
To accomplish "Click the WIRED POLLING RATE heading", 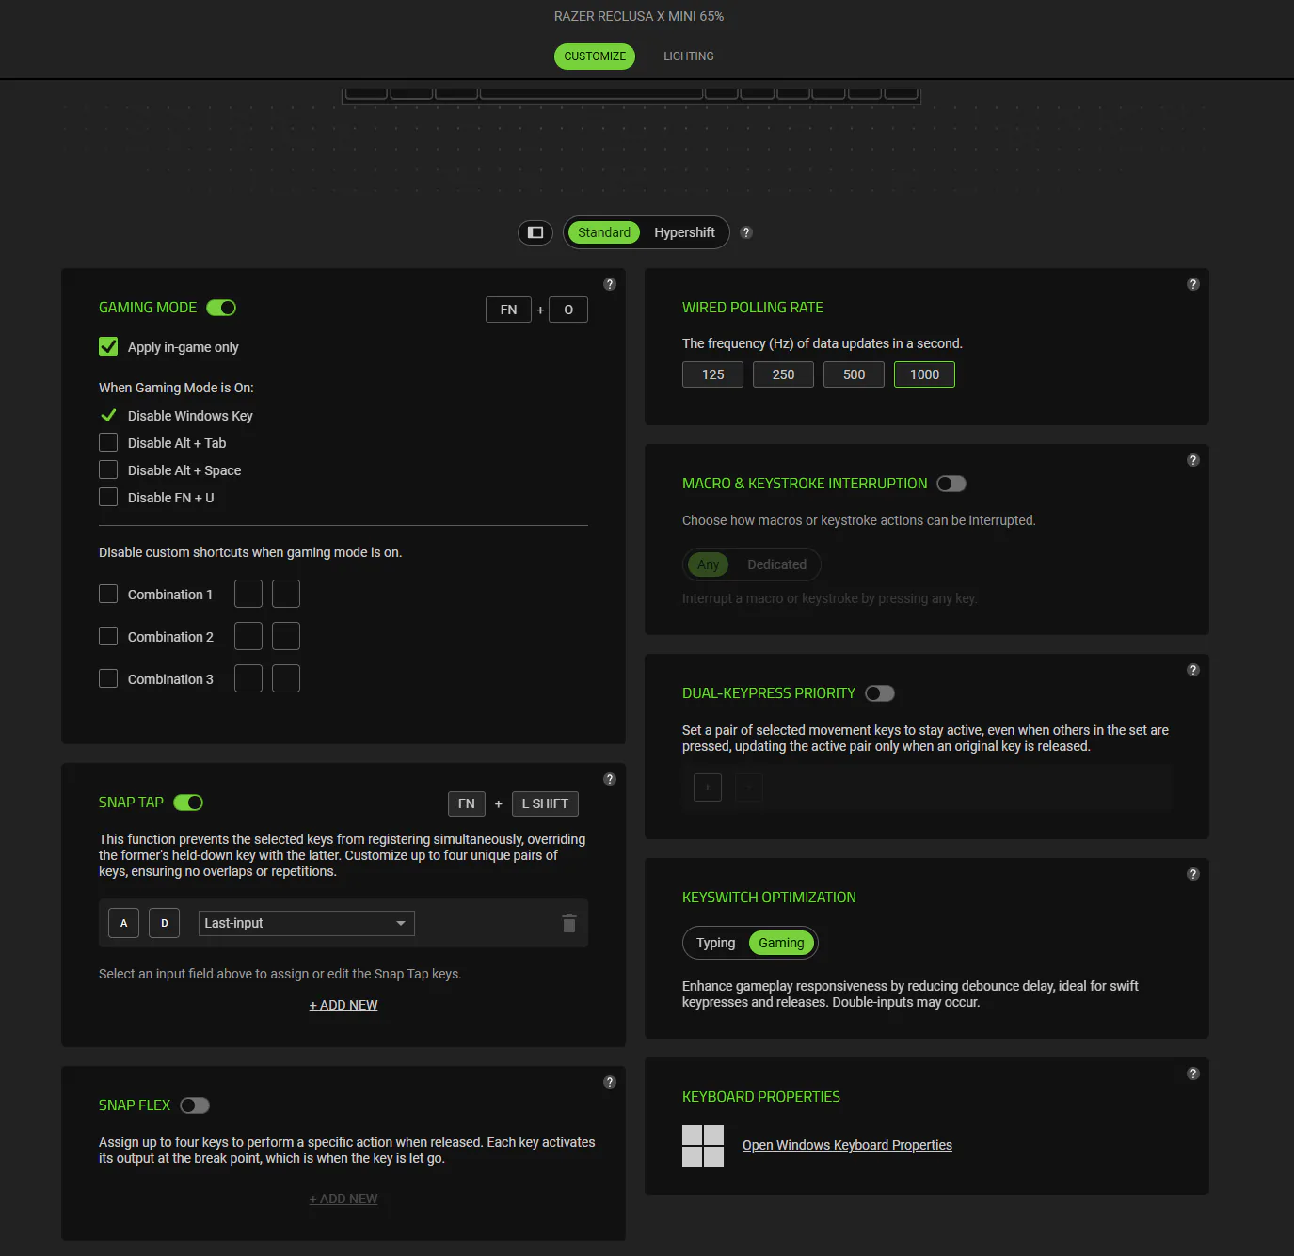I will point(753,308).
